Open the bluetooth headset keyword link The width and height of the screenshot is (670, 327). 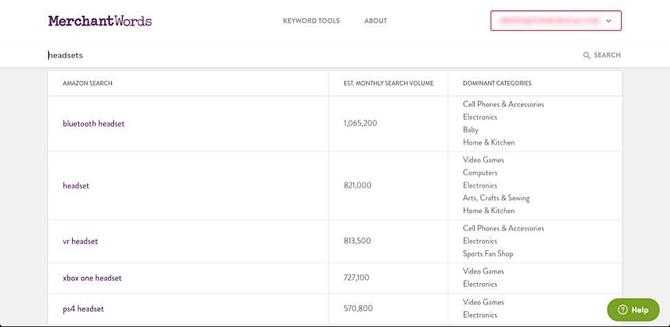(x=93, y=123)
